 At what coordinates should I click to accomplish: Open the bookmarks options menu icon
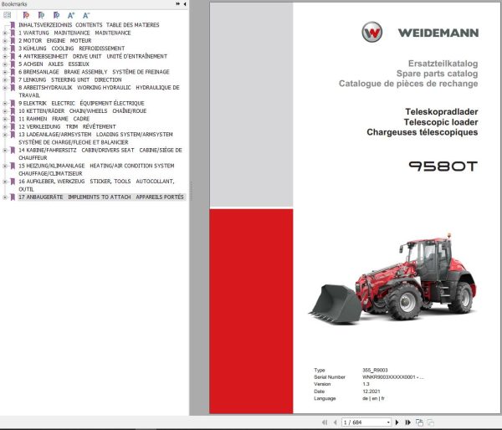pos(7,15)
